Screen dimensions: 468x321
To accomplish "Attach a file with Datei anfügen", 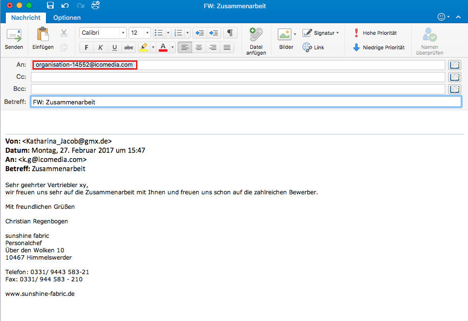I will [256, 37].
